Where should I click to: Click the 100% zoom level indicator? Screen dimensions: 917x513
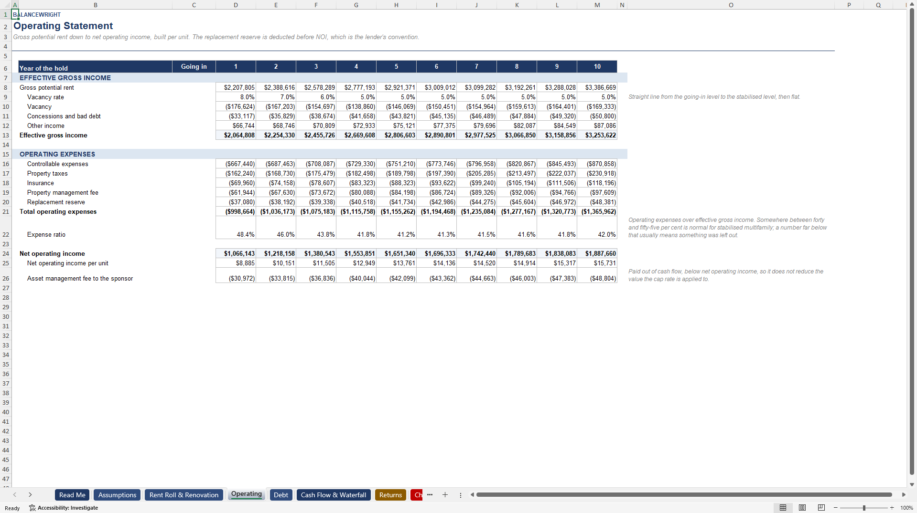tap(906, 508)
